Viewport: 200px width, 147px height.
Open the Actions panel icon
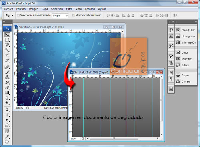click(171, 36)
